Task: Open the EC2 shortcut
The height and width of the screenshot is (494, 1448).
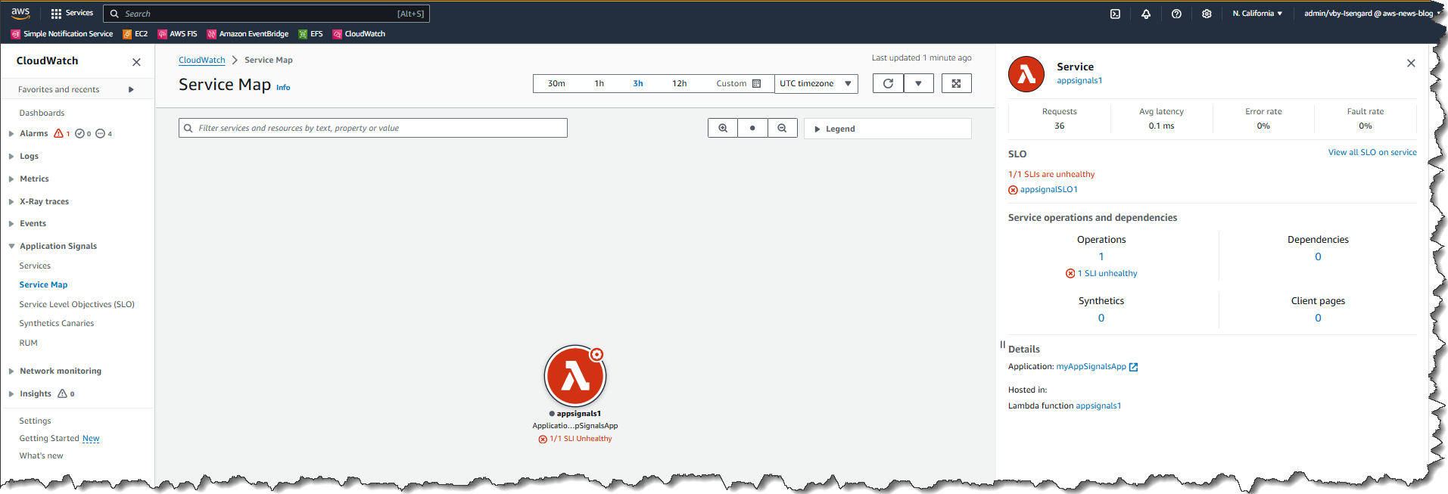Action: coord(135,34)
